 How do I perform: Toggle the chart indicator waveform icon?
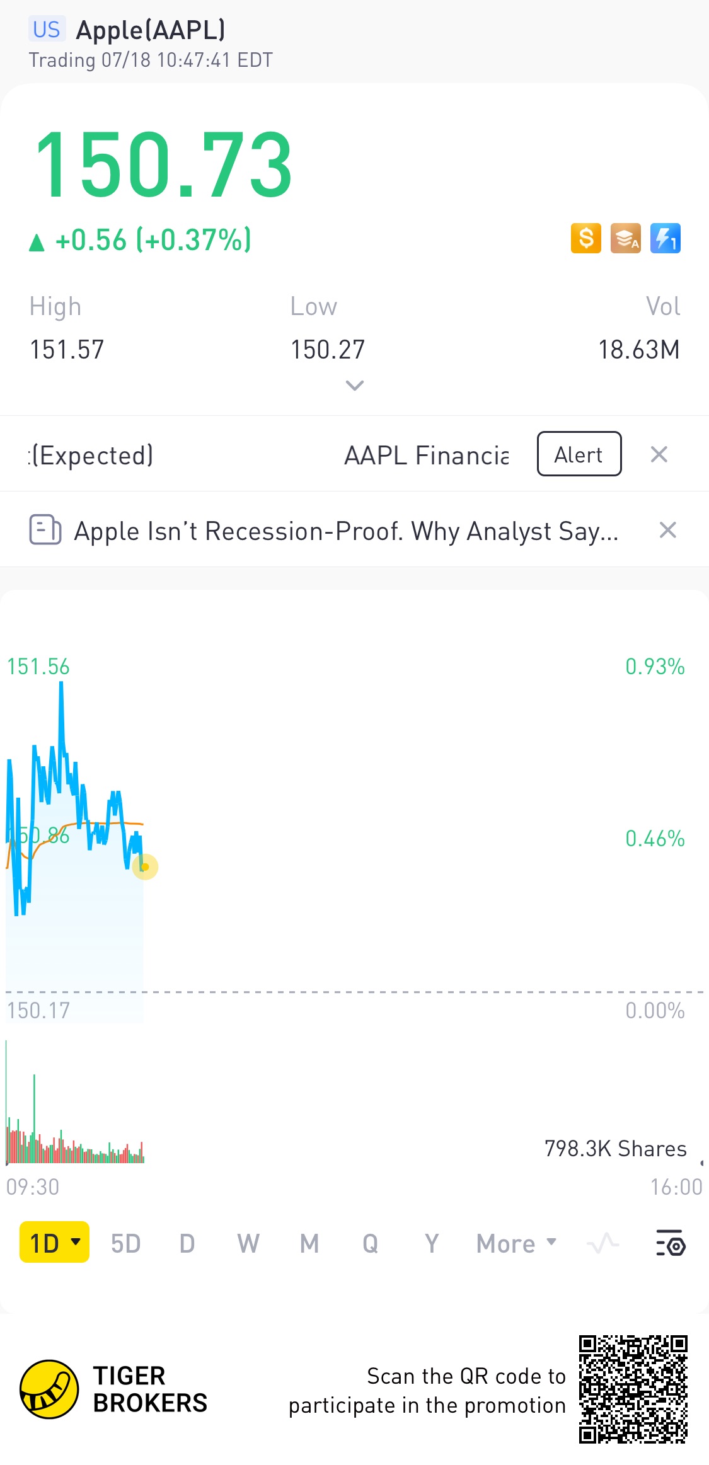(x=602, y=1243)
